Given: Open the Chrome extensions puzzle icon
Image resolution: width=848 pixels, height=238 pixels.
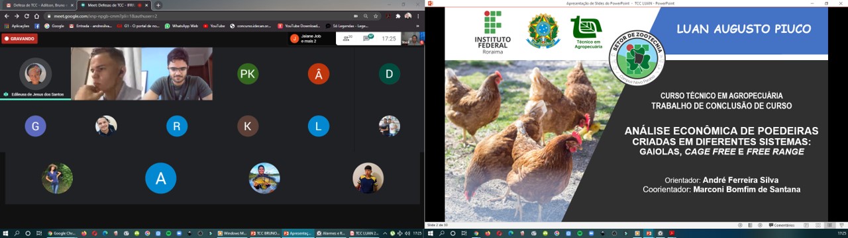Looking at the screenshot, I should [398, 16].
